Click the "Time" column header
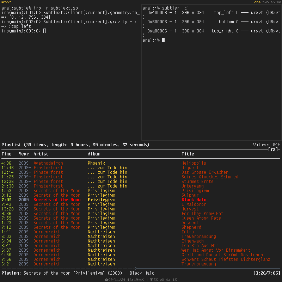The height and width of the screenshot is (282, 282). 6,154
